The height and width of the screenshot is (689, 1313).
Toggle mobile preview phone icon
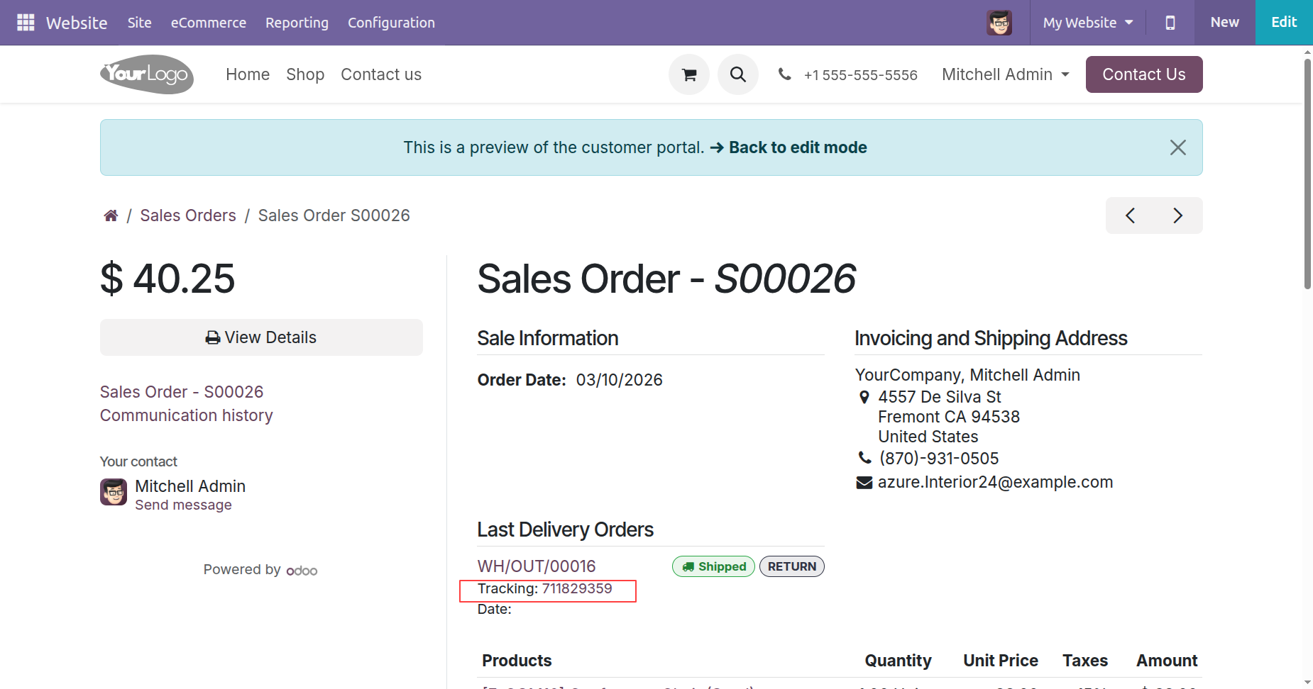(1170, 23)
